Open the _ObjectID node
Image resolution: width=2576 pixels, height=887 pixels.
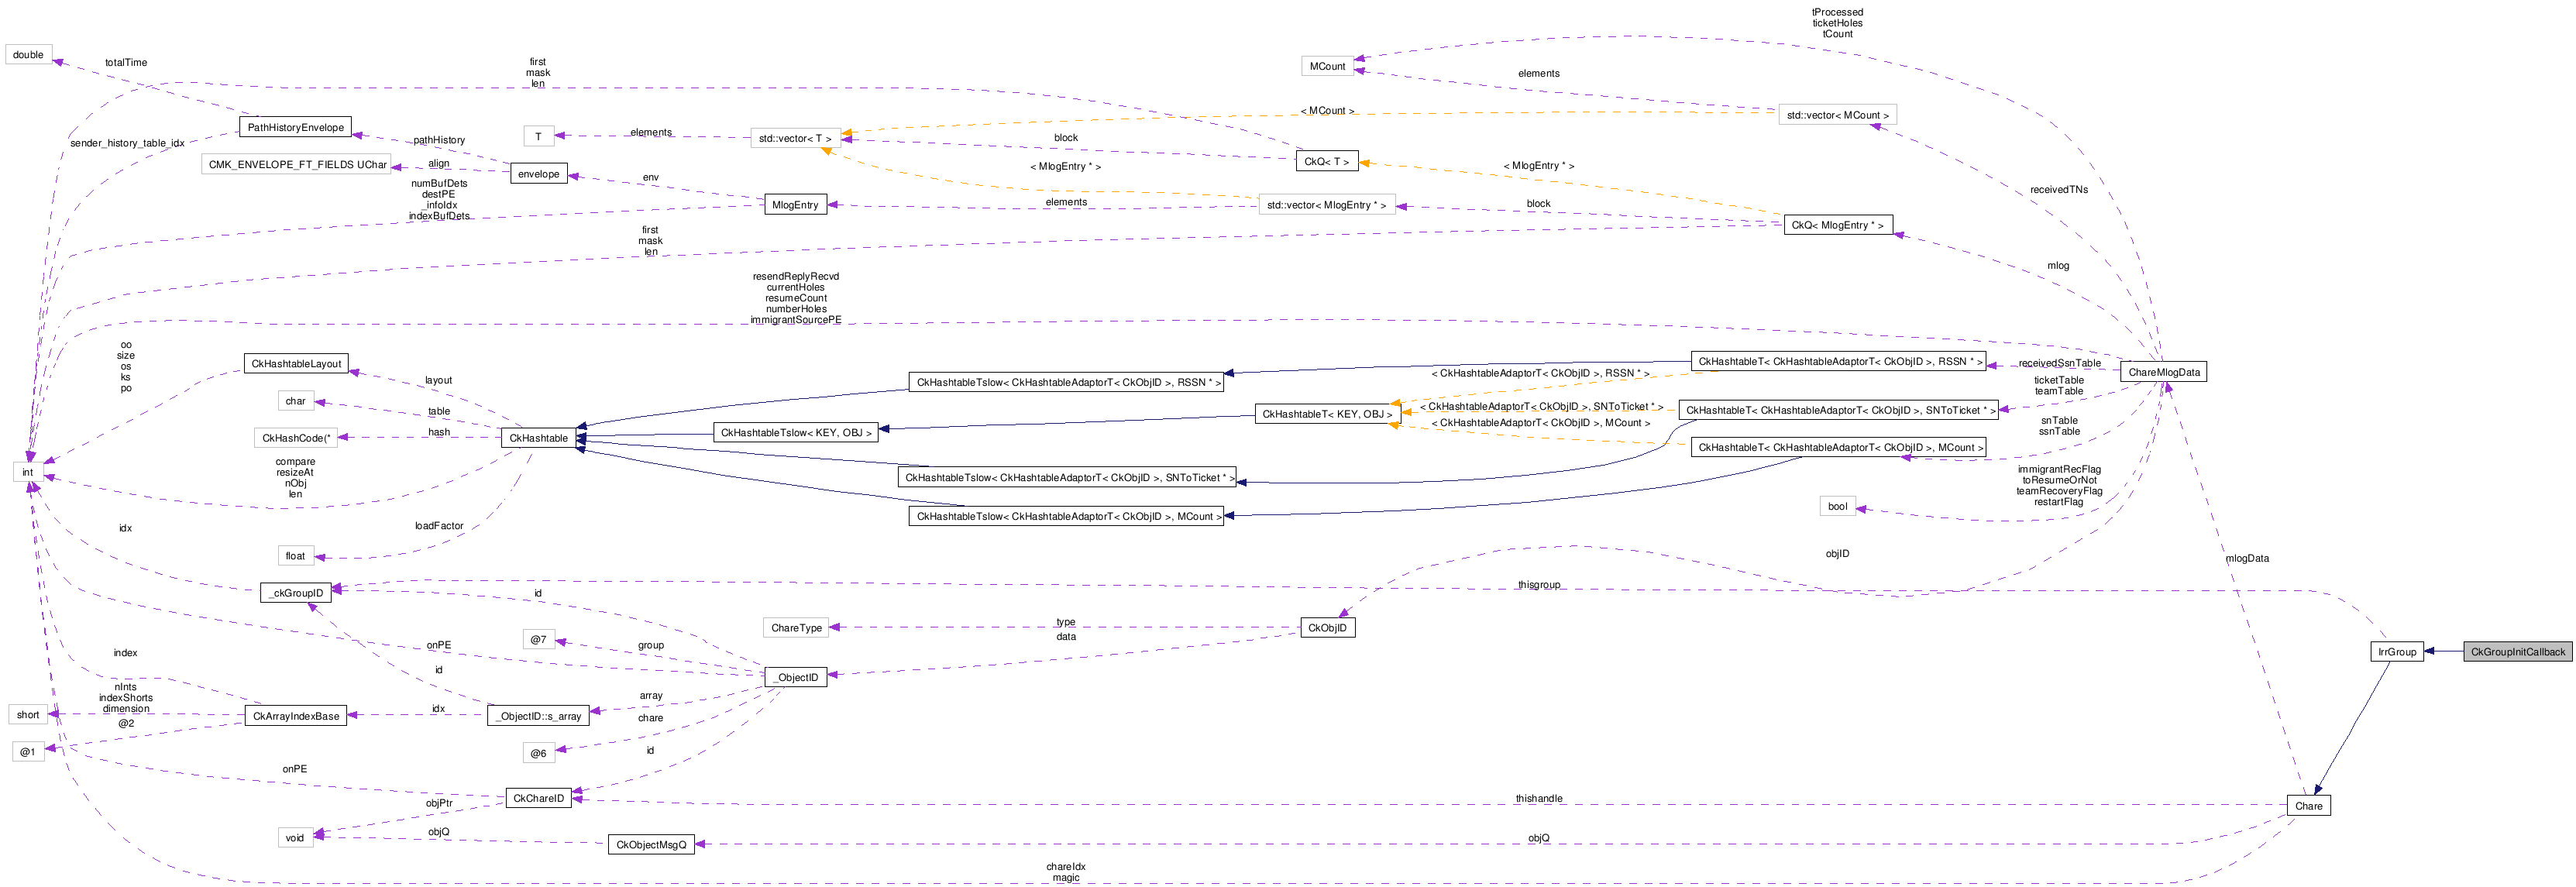[796, 678]
